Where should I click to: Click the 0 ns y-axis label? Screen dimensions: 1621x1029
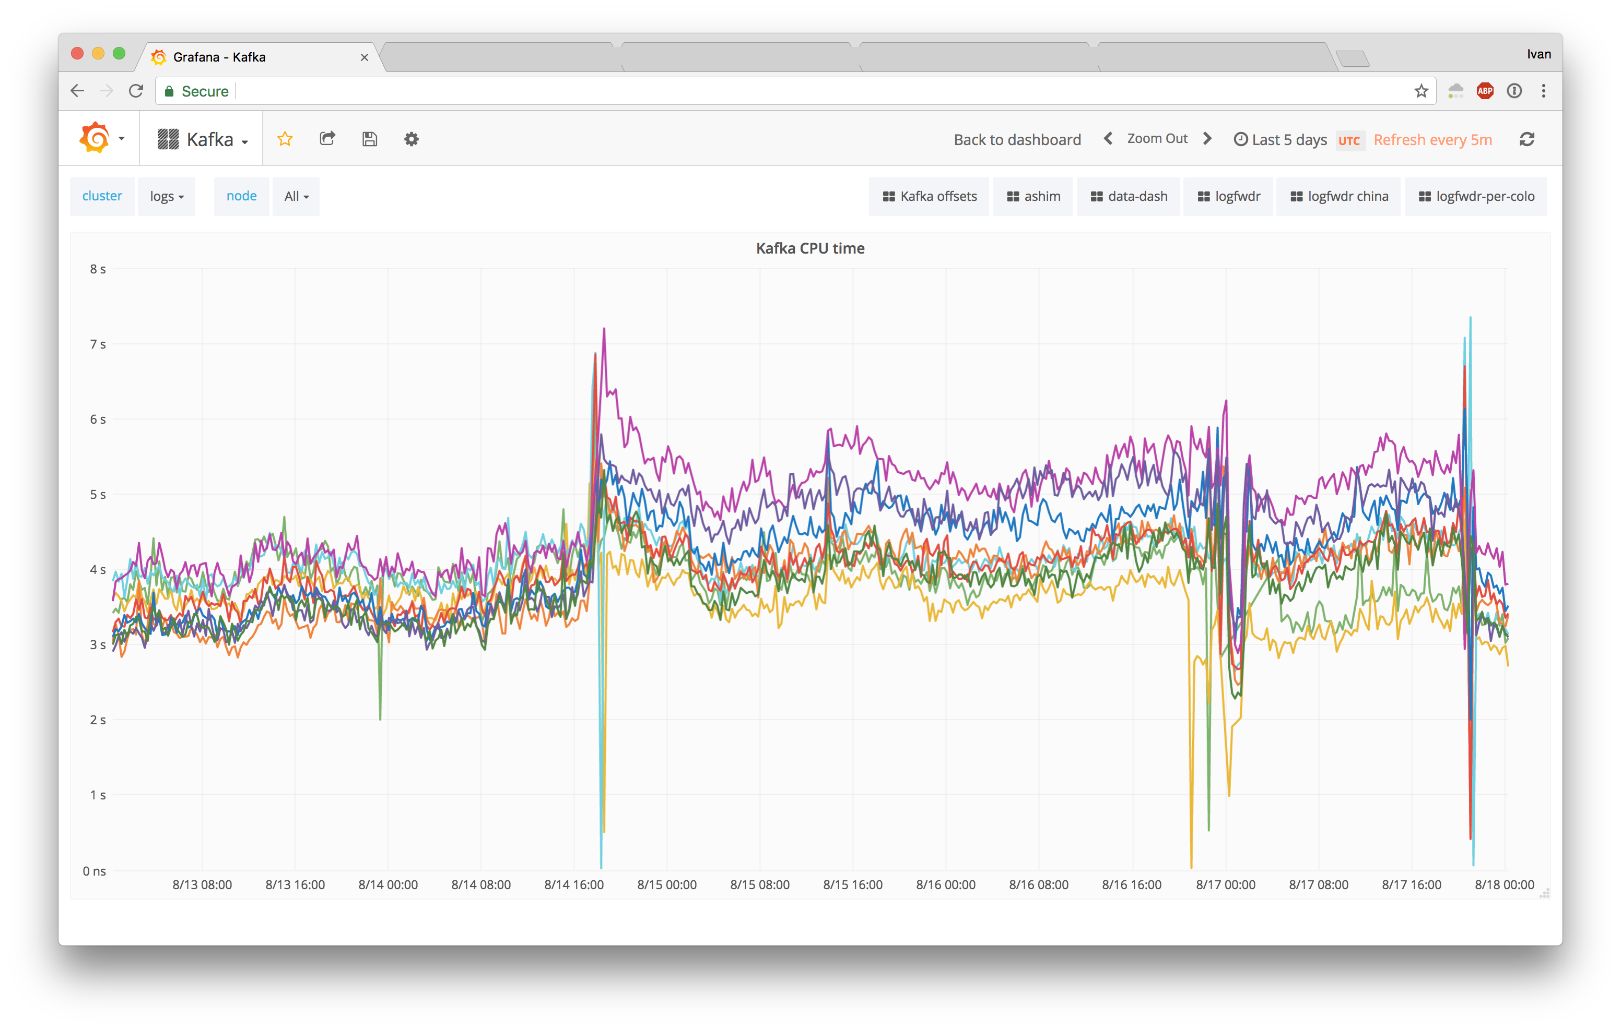94,871
